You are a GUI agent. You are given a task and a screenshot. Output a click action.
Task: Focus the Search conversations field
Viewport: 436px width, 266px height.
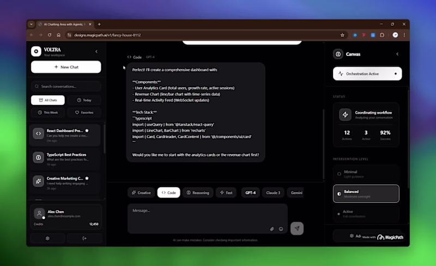66,86
